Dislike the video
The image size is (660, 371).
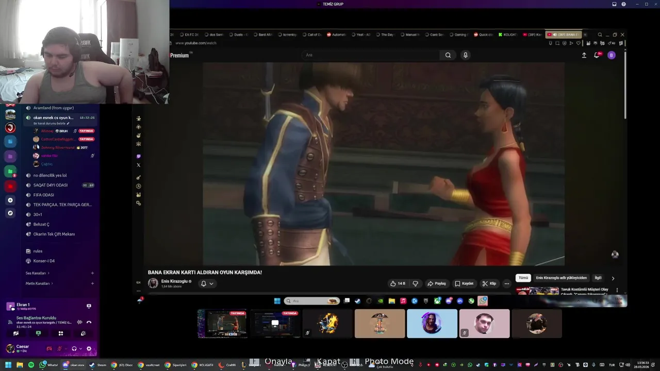pos(415,283)
